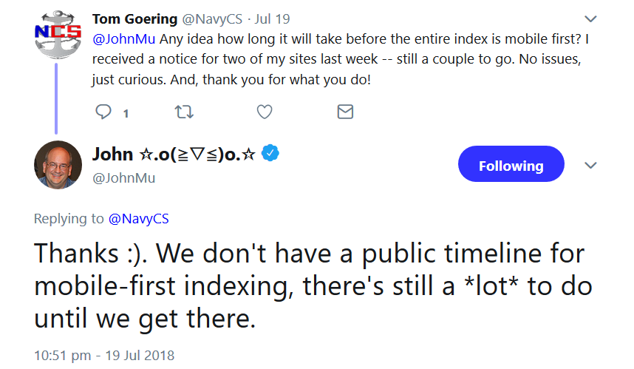Viewport: 634px width, 369px height.
Task: Like the tweet with the heart icon
Action: (264, 112)
